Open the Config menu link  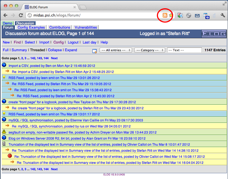pos(59,42)
